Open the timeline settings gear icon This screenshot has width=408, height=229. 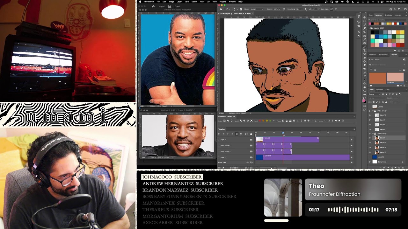pos(241,134)
